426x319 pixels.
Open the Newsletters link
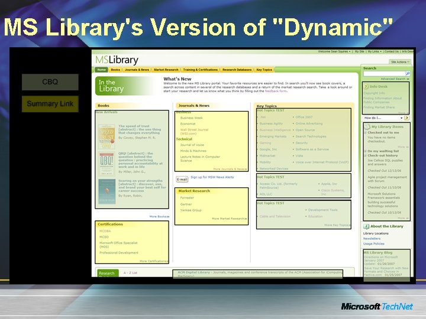pos(372,239)
